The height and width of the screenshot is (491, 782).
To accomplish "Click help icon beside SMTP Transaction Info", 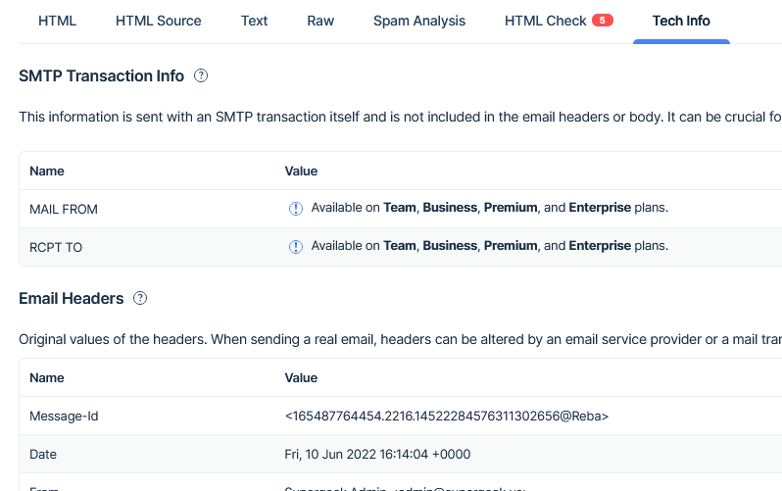I will [x=201, y=75].
